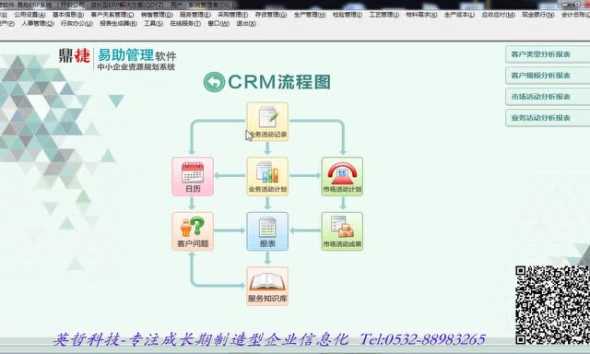The image size is (590, 354).
Task: Open 业务活动分析报表 report button
Action: coord(548,118)
